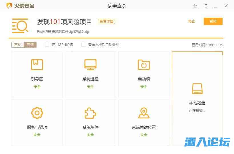The image size is (234, 154).
Task: Check 查杀完成后自动关机 option
Action: pyautogui.click(x=84, y=45)
